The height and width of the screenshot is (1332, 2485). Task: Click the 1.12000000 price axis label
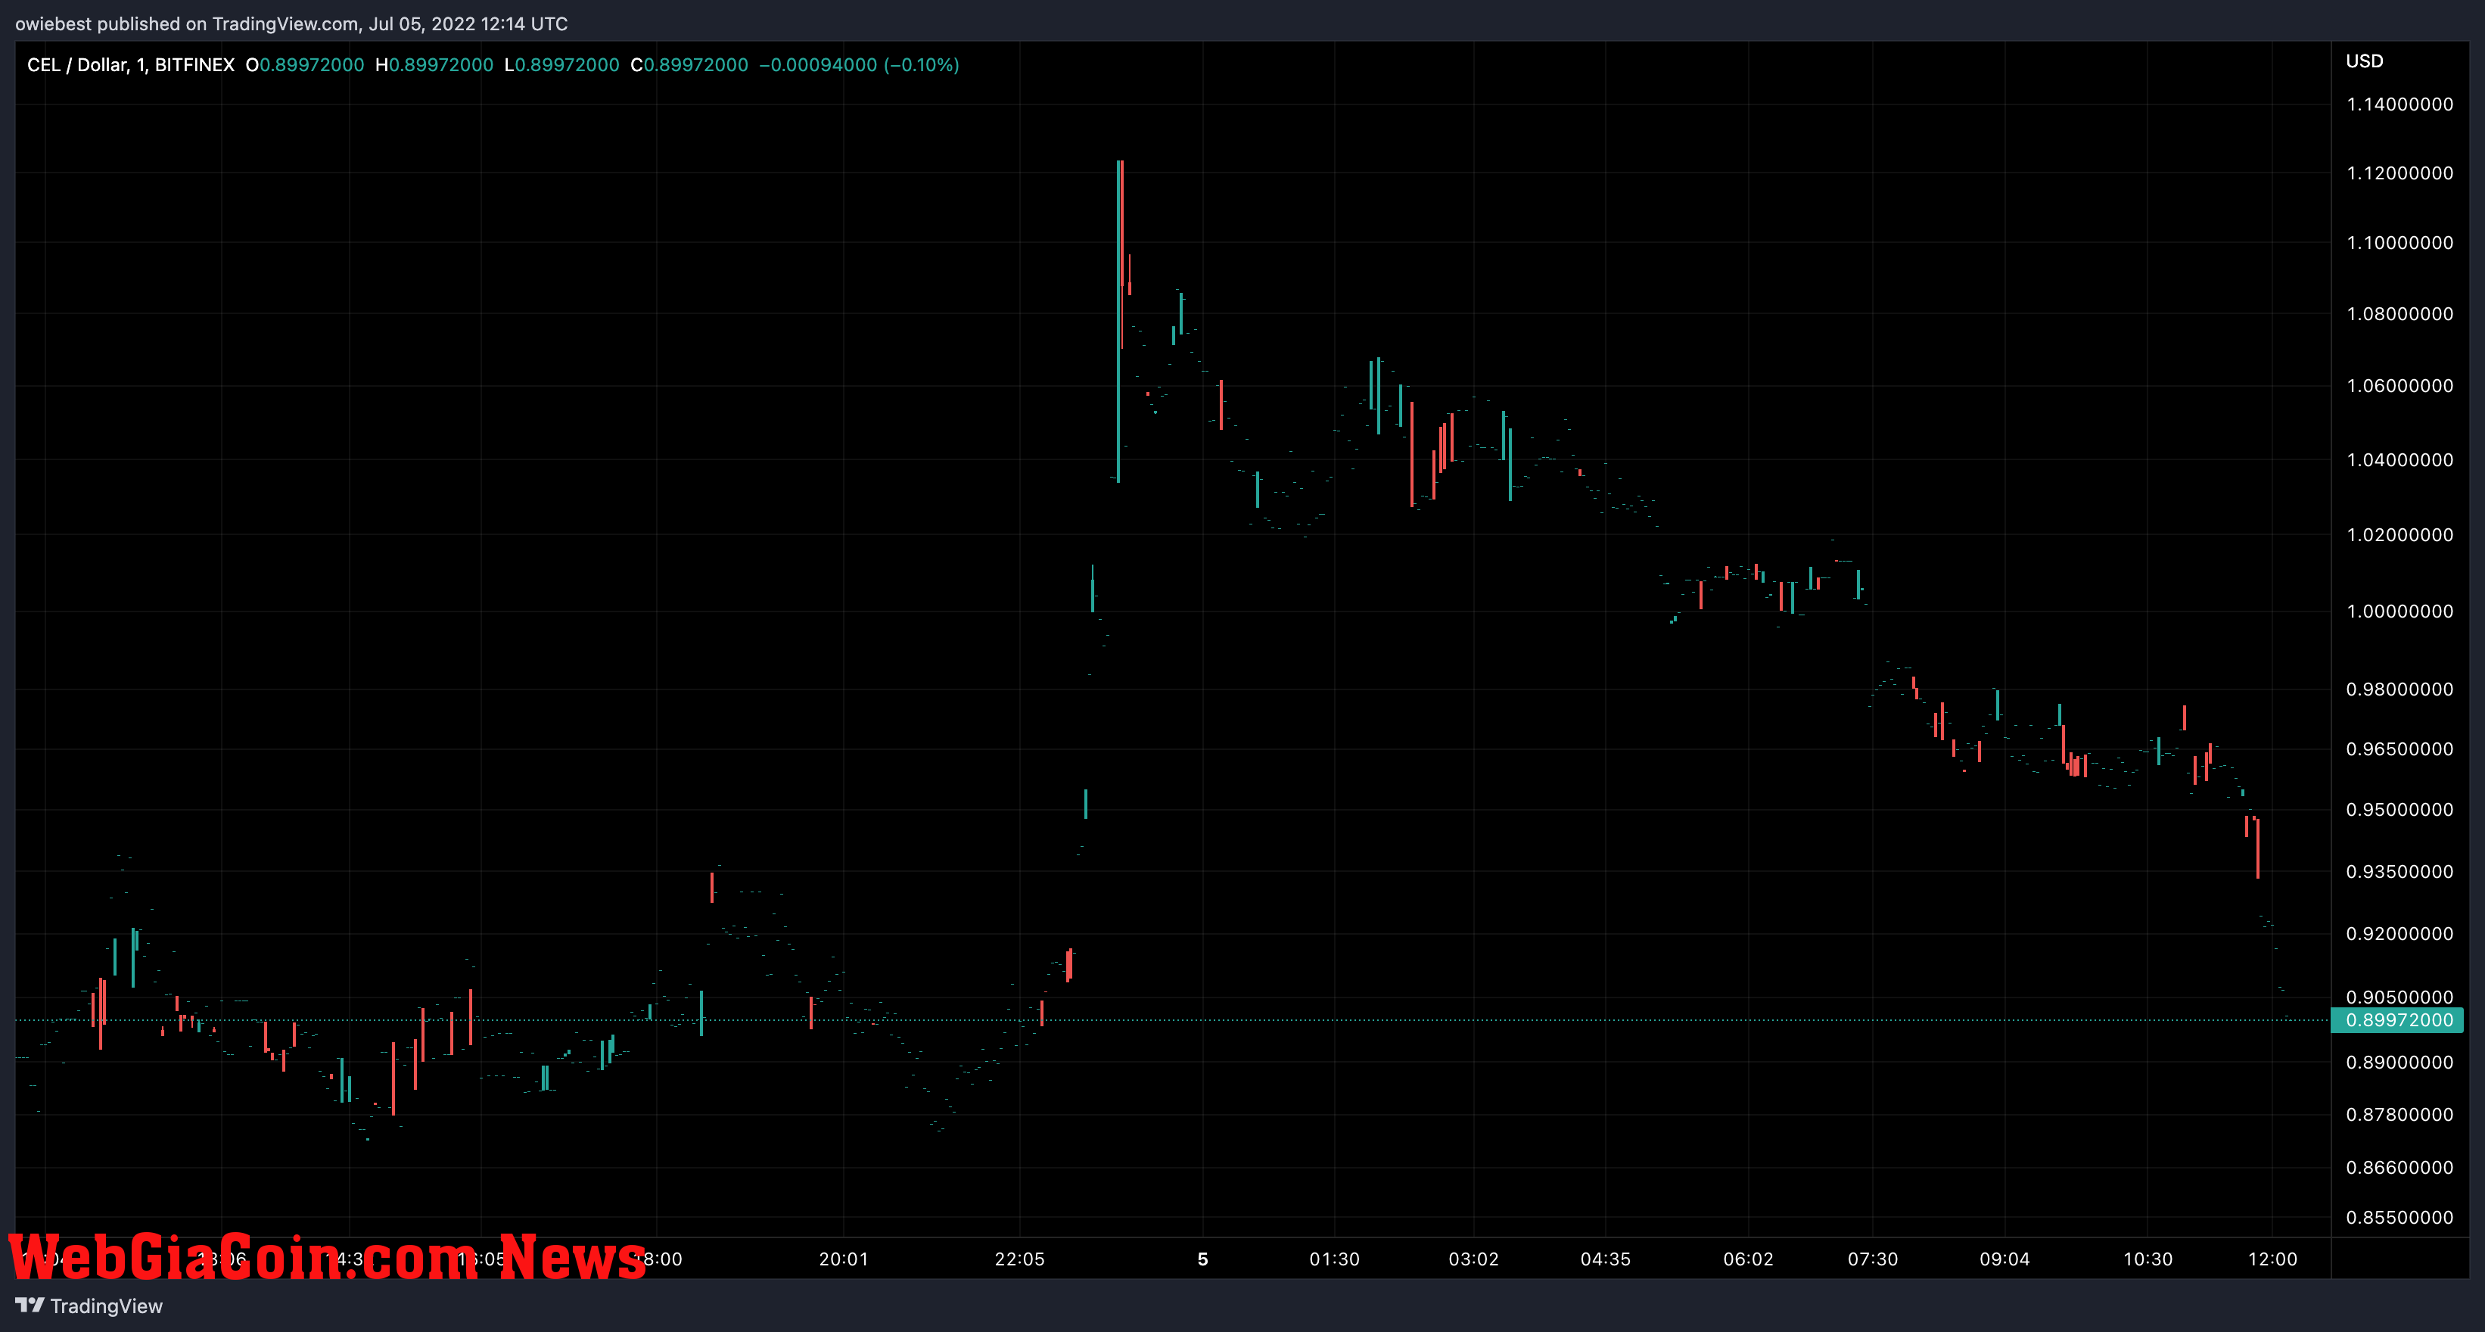2399,173
